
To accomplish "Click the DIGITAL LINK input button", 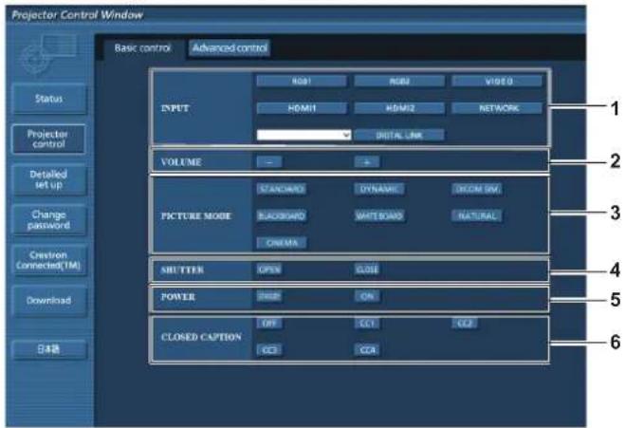I will (399, 135).
